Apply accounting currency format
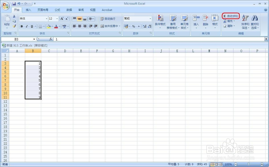The height and width of the screenshot is (167, 269). 126,26
